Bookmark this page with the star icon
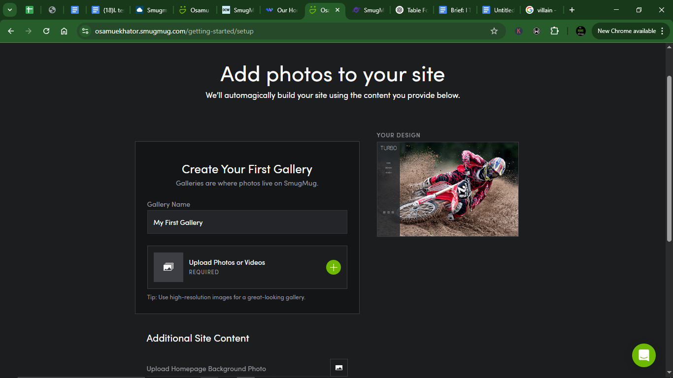Viewport: 673px width, 378px height. (494, 31)
